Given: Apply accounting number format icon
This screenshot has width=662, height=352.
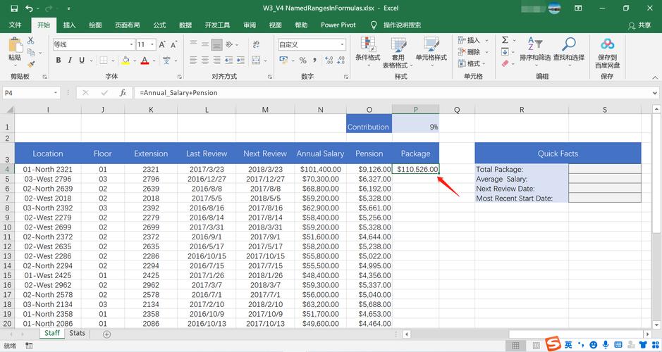Looking at the screenshot, I should click(283, 61).
